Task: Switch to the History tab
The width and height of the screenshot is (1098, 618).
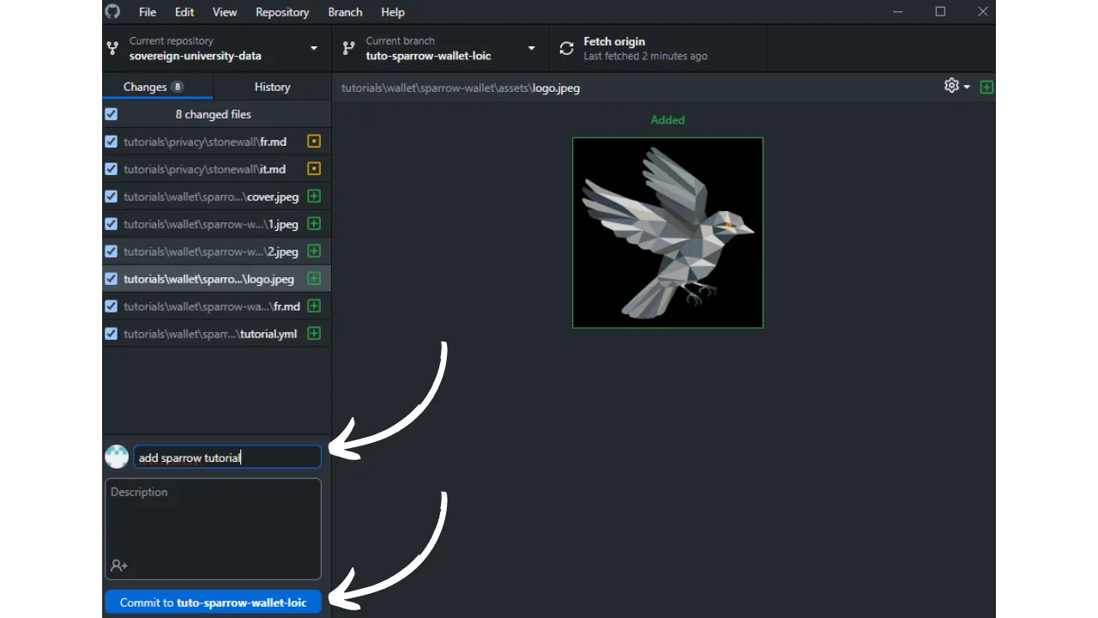Action: (272, 87)
